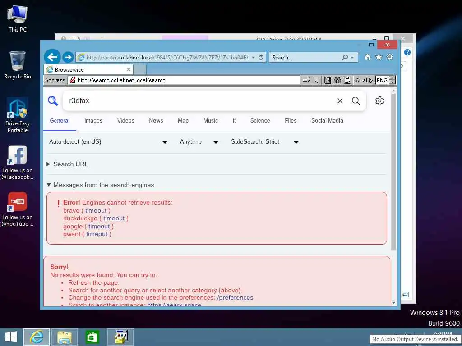
Task: Select the News tab
Action: tap(156, 121)
